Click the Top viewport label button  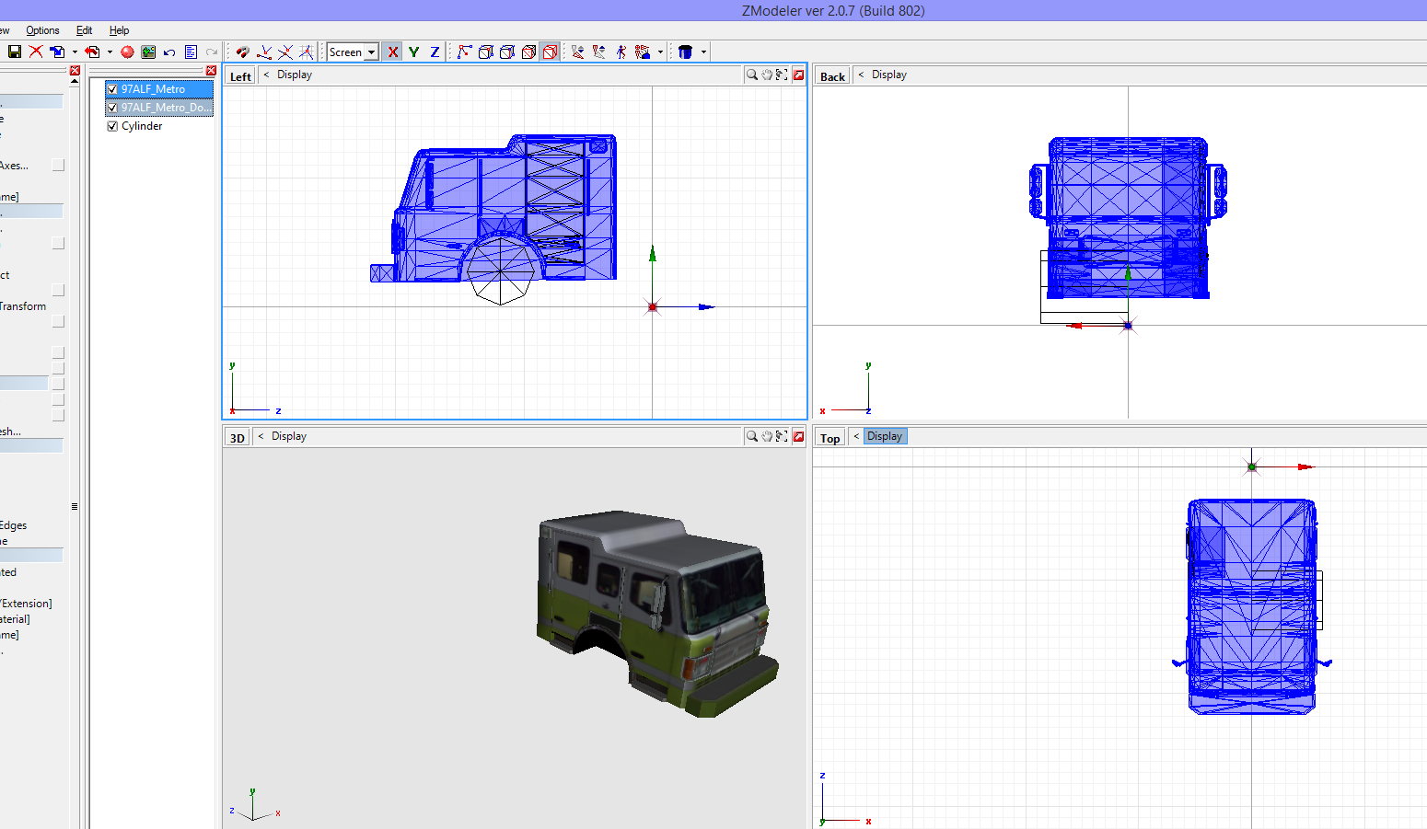(x=829, y=437)
